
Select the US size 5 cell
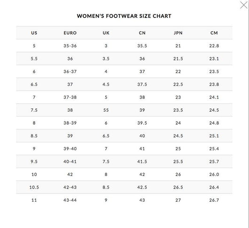click(x=34, y=46)
